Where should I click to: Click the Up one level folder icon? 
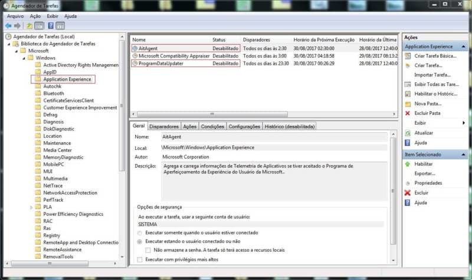[29, 26]
